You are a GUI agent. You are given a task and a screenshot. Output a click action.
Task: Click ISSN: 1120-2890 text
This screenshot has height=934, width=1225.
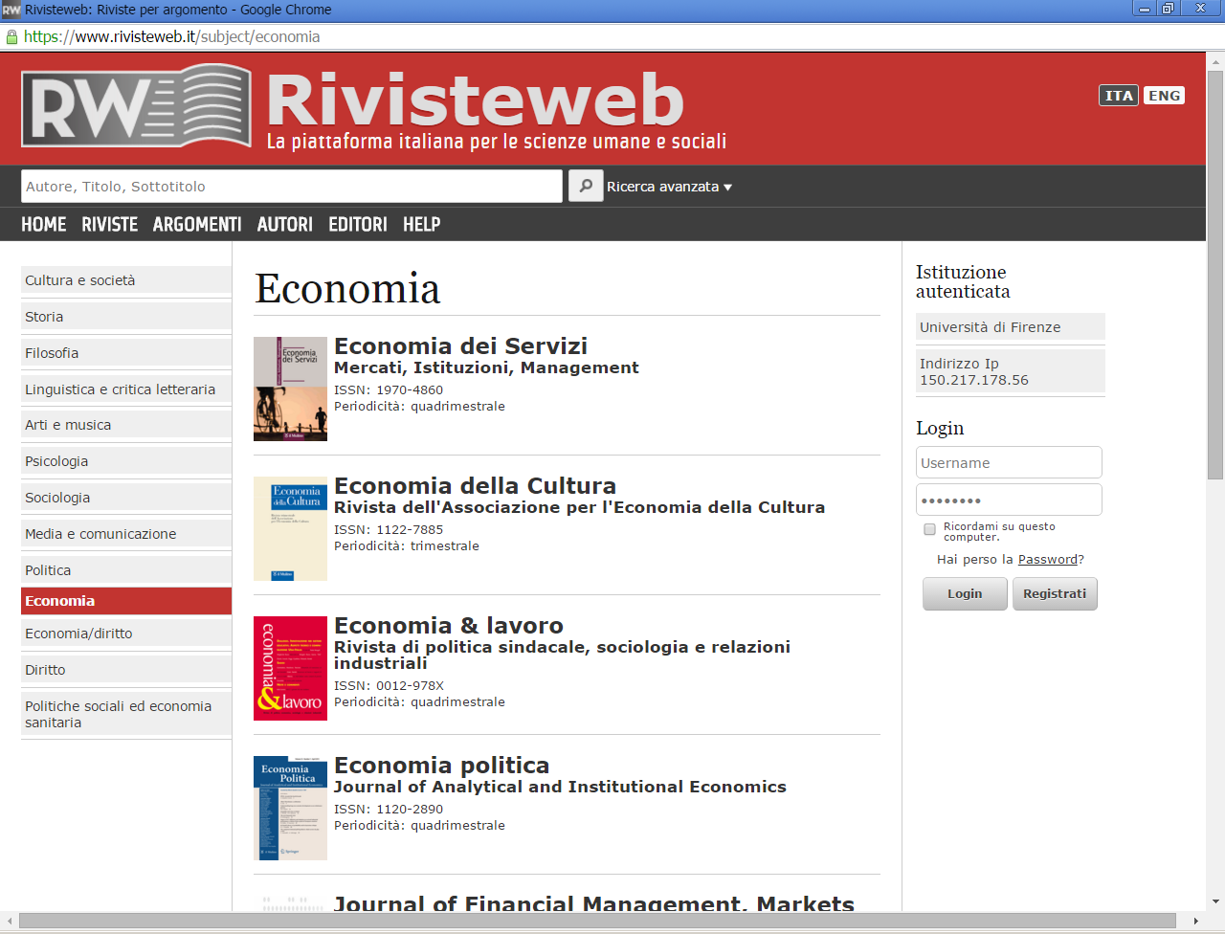click(x=389, y=810)
